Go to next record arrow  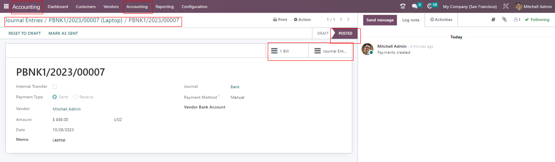click(x=348, y=19)
